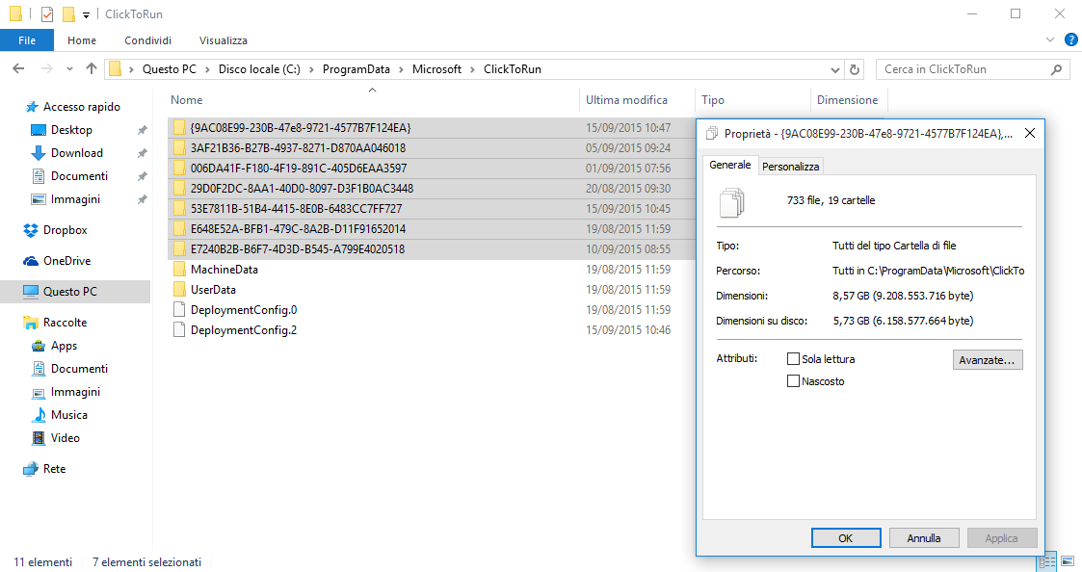Refresh the ClickToRun folder view
Image resolution: width=1082 pixels, height=572 pixels.
point(855,69)
